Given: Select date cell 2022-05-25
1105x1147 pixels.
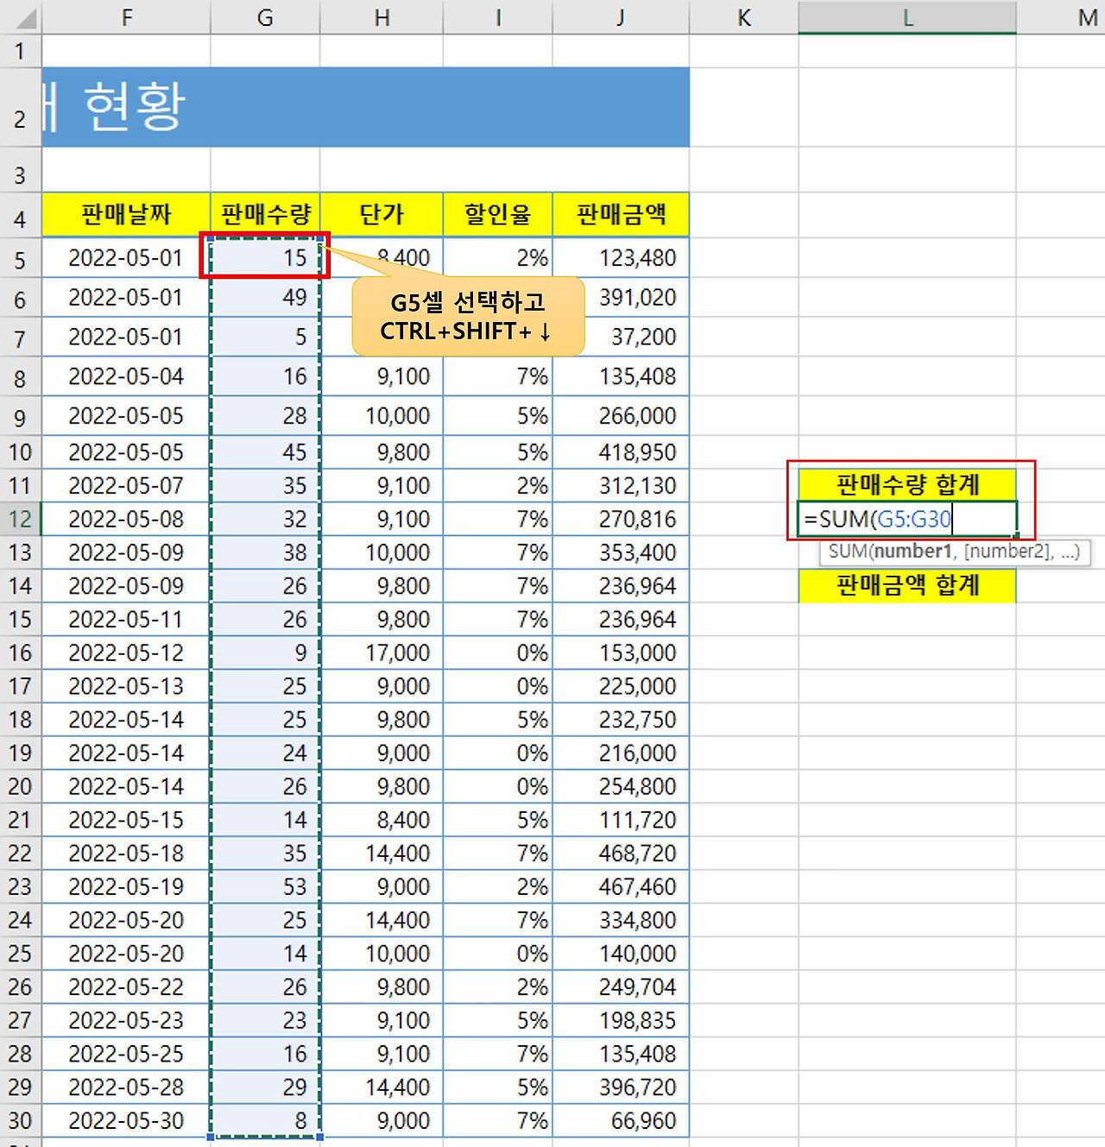Looking at the screenshot, I should [126, 1054].
